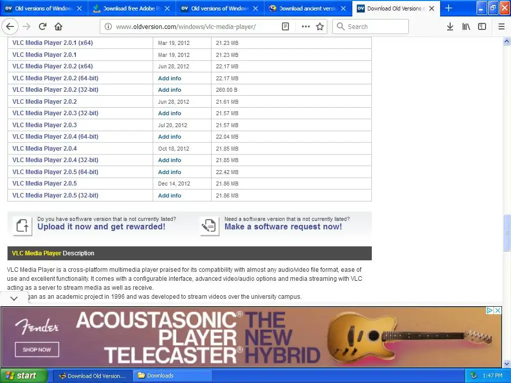Open AdChoices icon on Fender ad
Screen dimensions: 511x383
click(490, 310)
